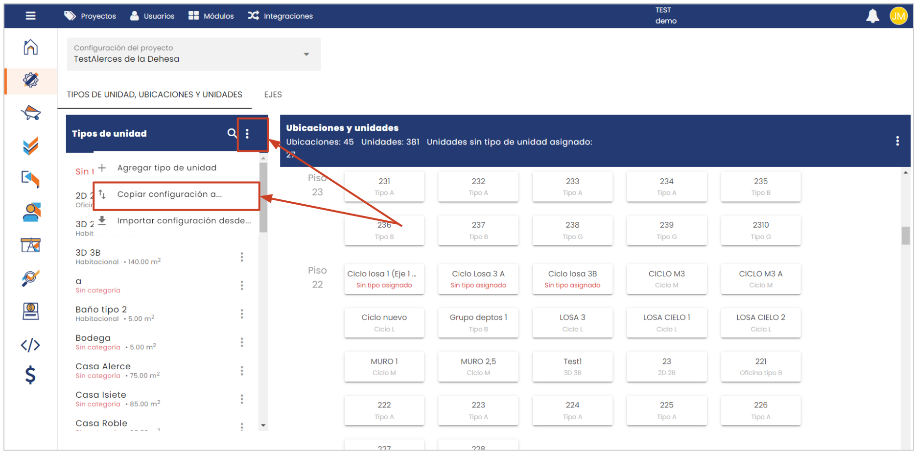
Task: Open Proyectos in top navigation
Action: click(x=90, y=16)
